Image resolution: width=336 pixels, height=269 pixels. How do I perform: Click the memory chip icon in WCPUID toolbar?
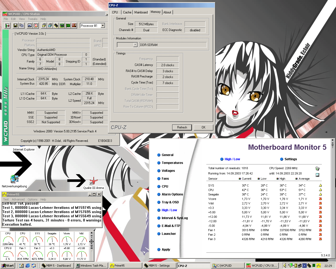coord(56,25)
